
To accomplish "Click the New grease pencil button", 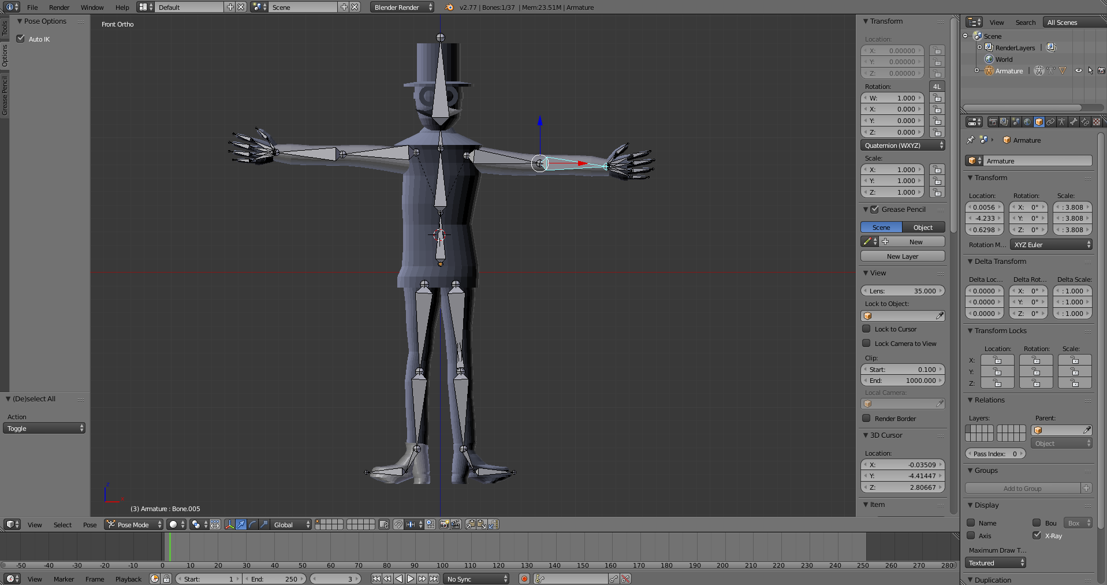I will [x=912, y=241].
